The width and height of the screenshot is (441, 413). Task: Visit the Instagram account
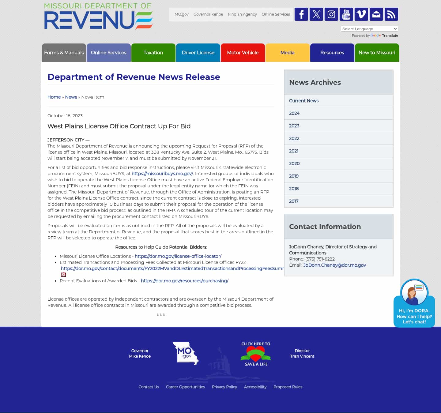[x=331, y=14]
